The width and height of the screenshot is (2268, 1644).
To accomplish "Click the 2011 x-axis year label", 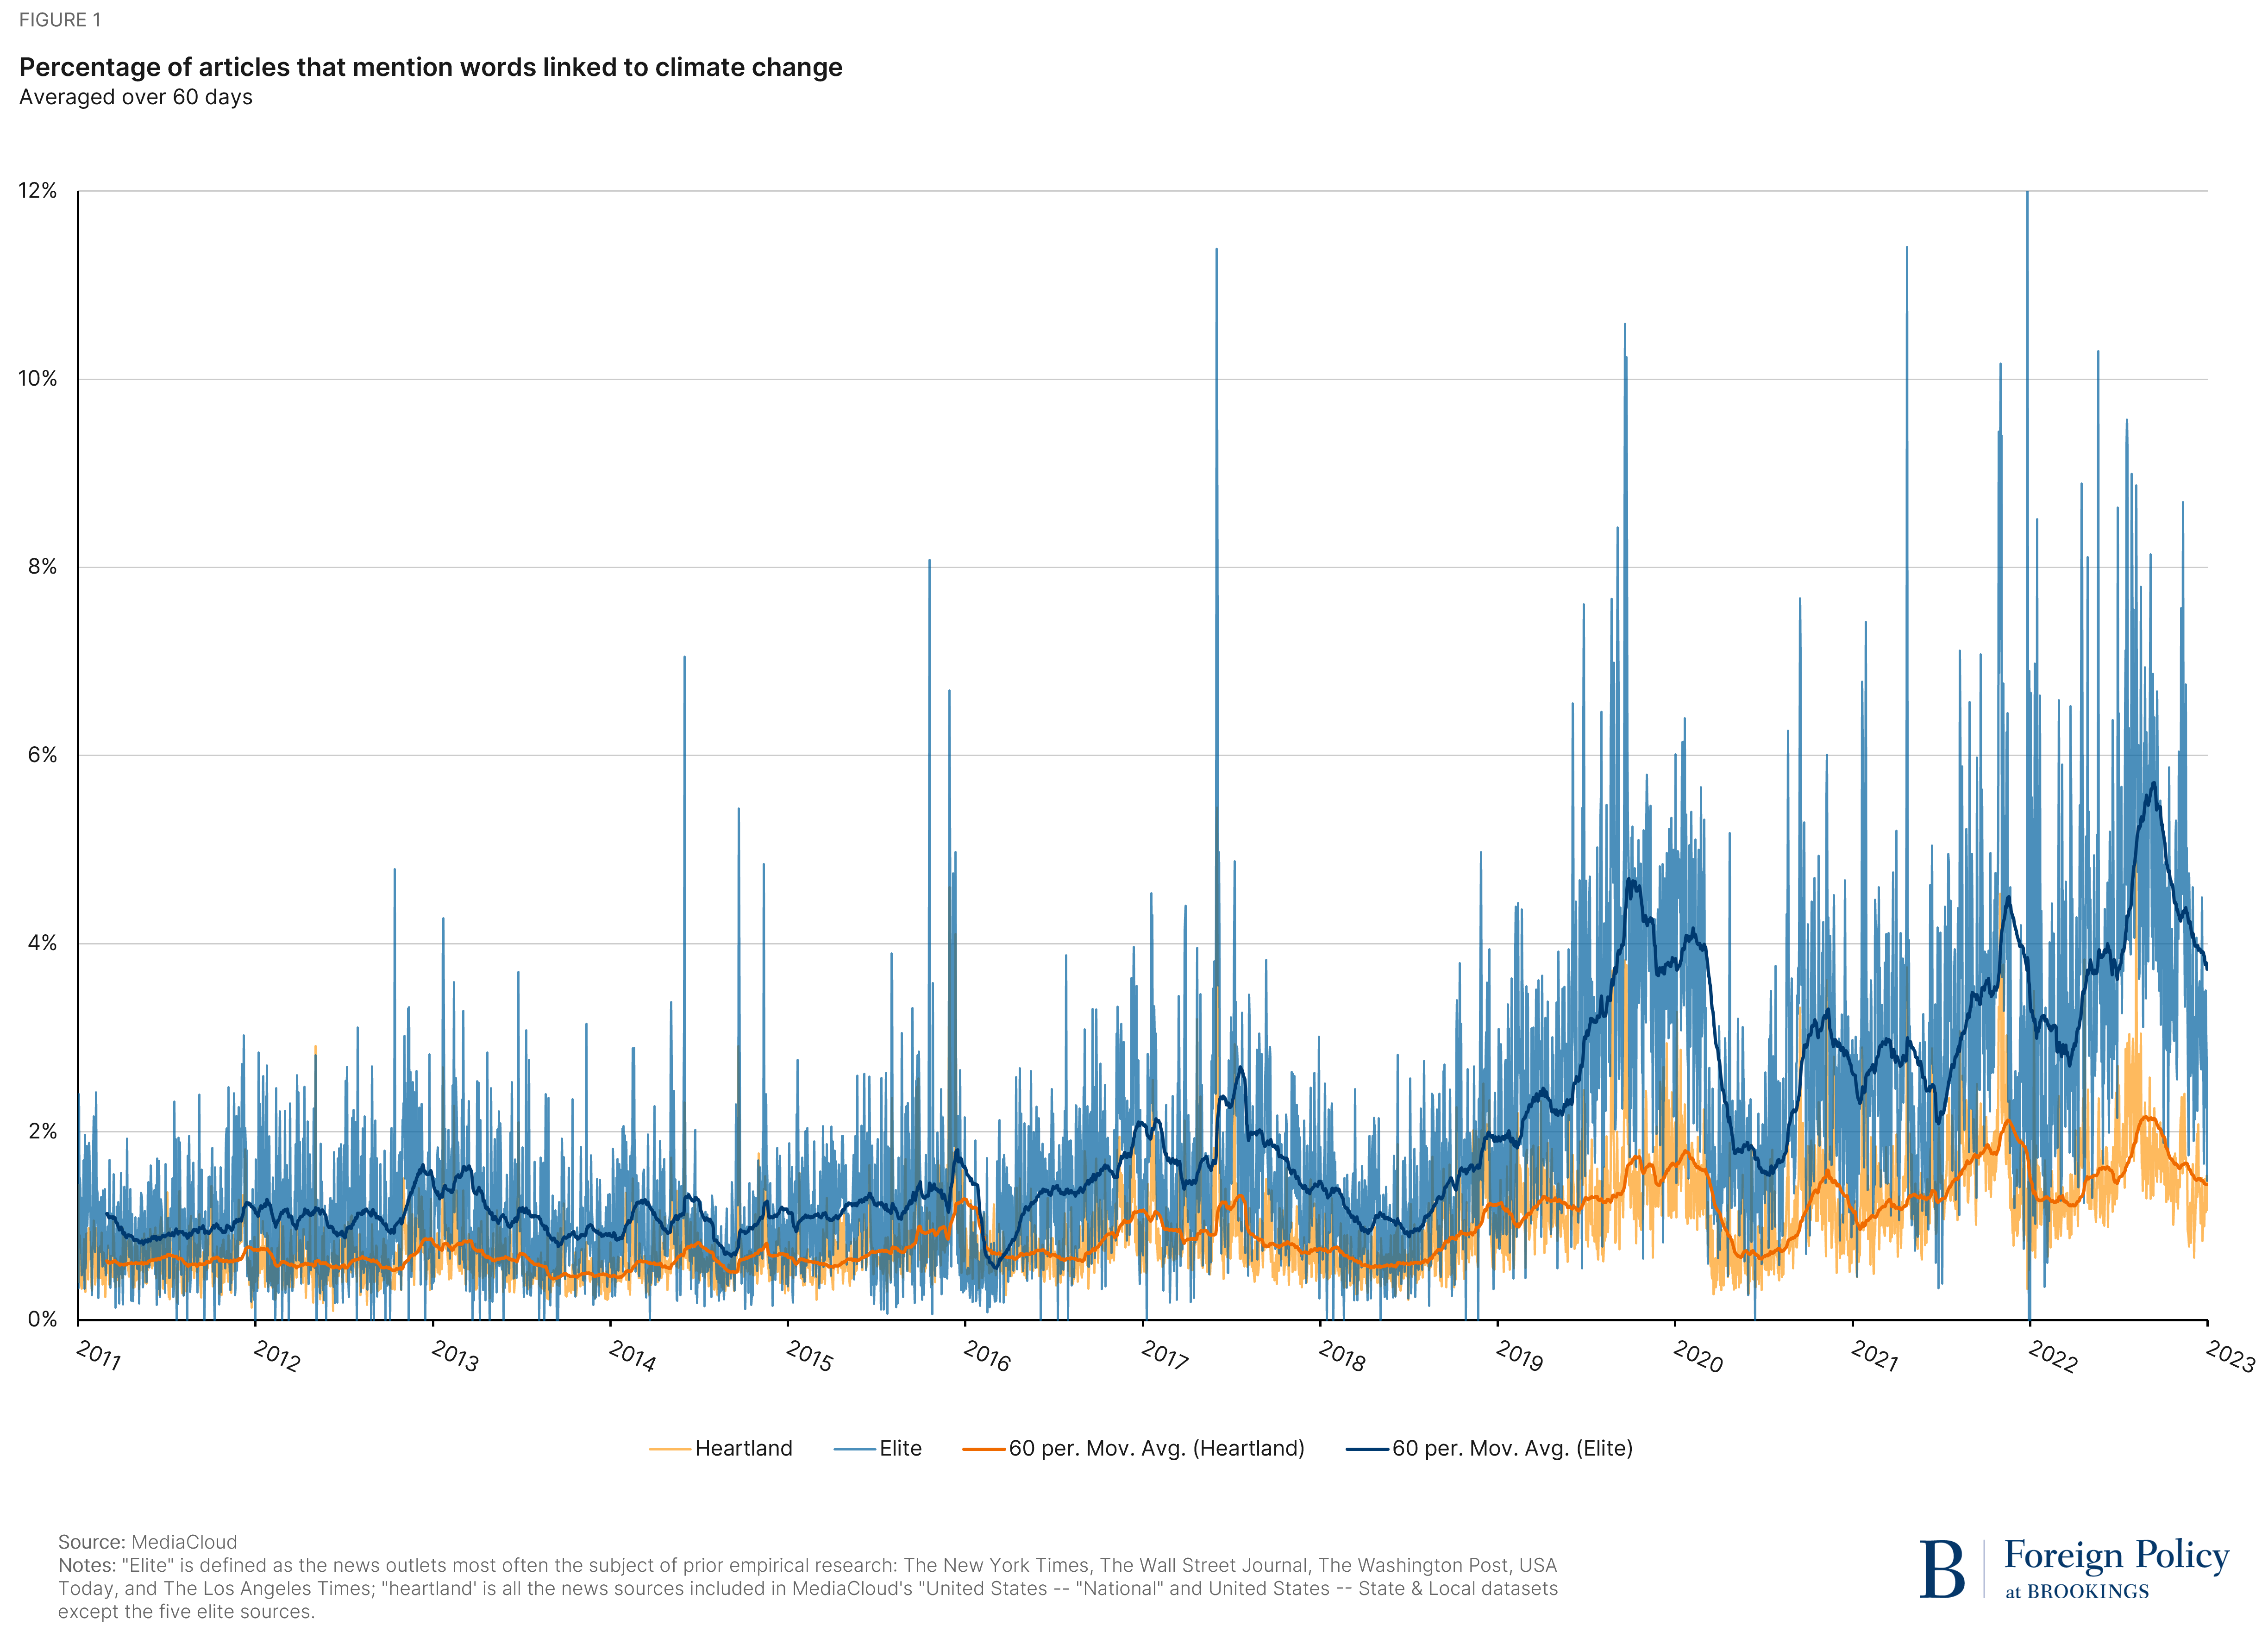I will point(98,1356).
